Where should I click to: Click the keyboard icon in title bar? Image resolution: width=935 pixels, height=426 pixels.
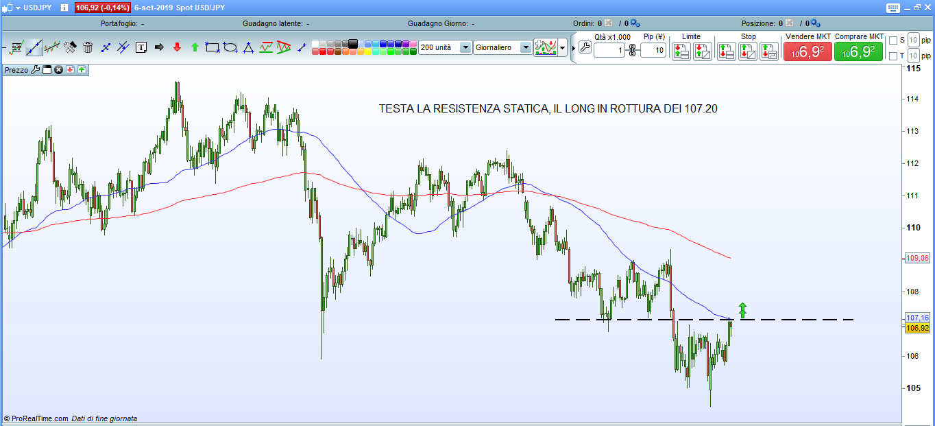(x=892, y=8)
